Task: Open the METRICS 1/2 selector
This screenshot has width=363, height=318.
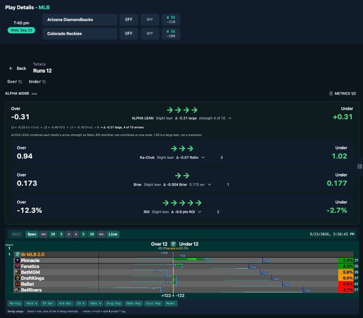Action: (342, 94)
